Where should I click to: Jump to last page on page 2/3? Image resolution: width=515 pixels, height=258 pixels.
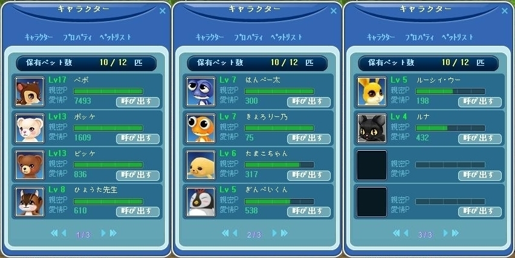(285, 233)
